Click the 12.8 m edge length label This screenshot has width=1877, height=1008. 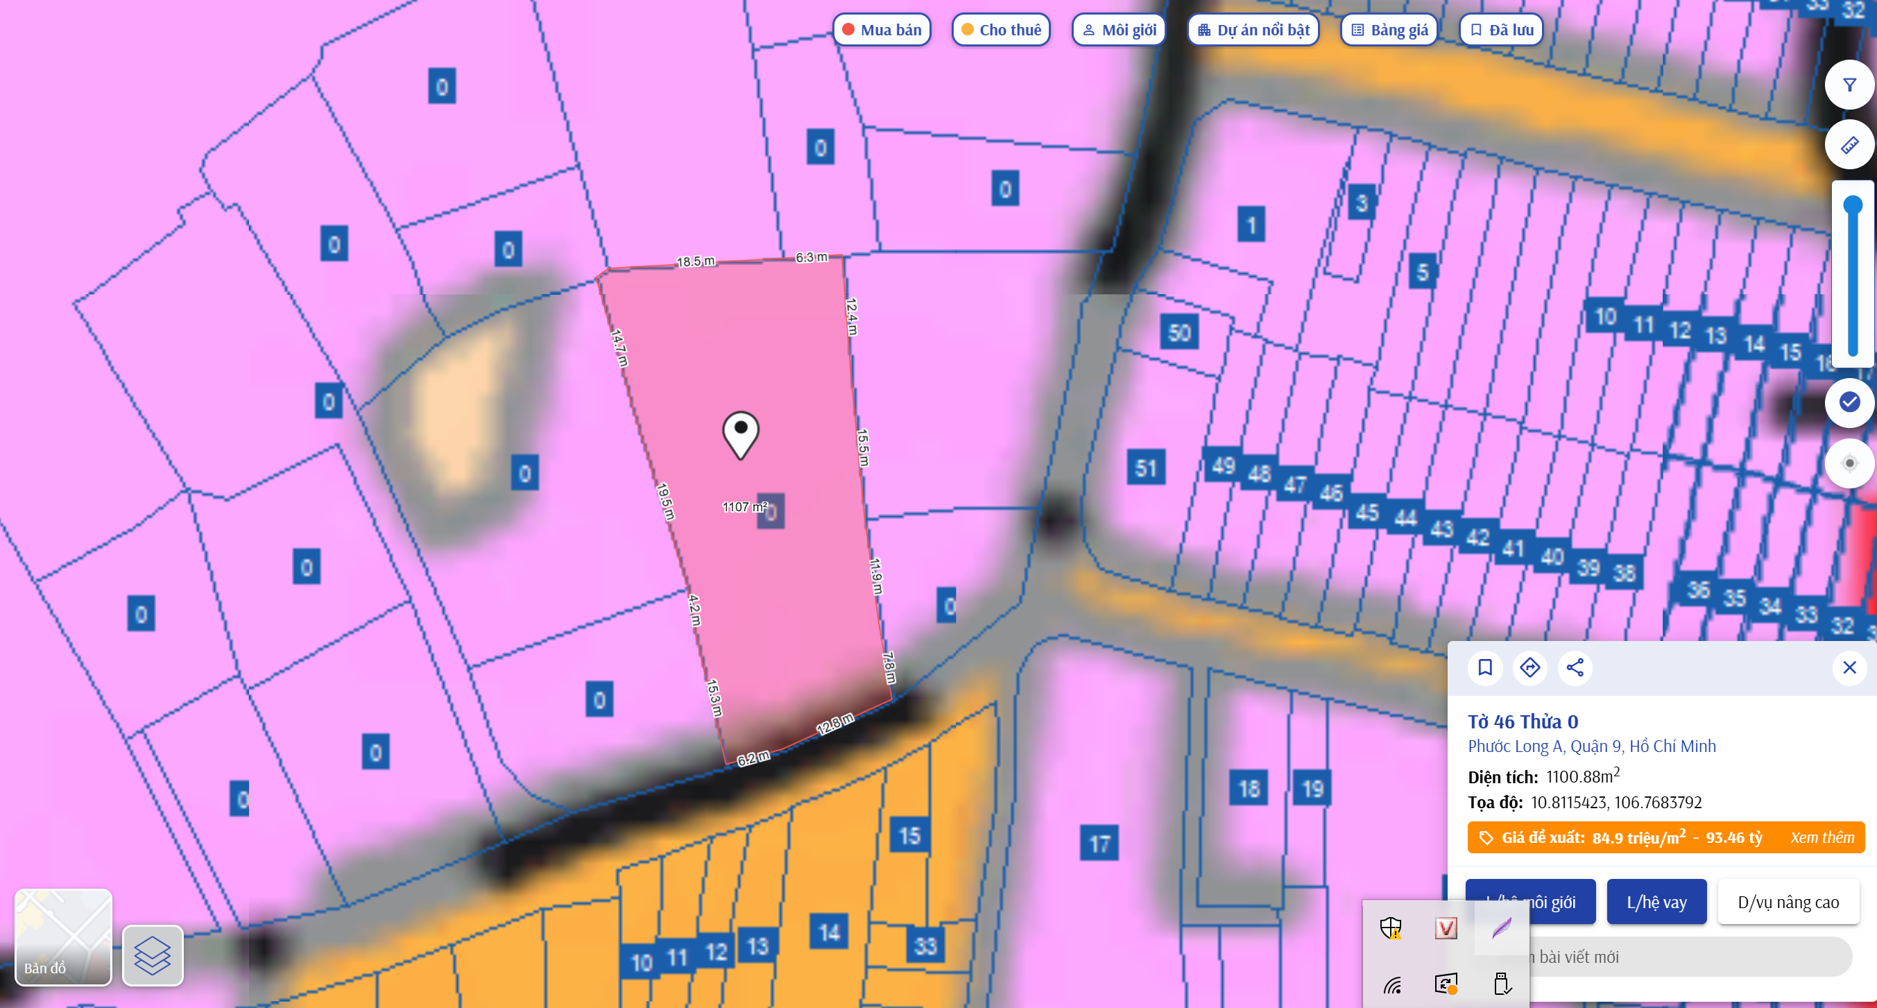click(835, 724)
